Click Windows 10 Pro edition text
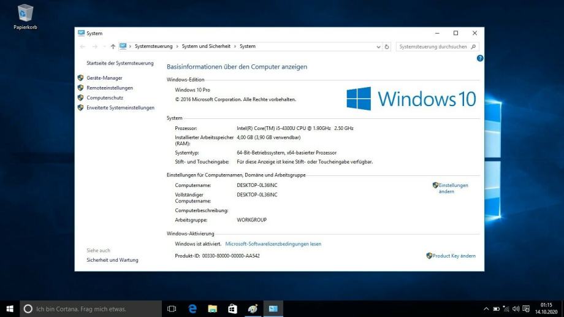The image size is (564, 317). coord(192,90)
